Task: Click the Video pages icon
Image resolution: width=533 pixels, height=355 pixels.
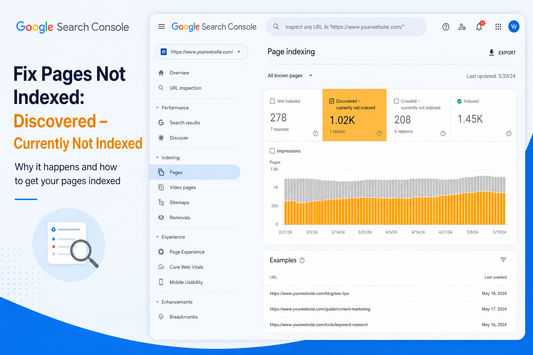Action: [x=161, y=187]
